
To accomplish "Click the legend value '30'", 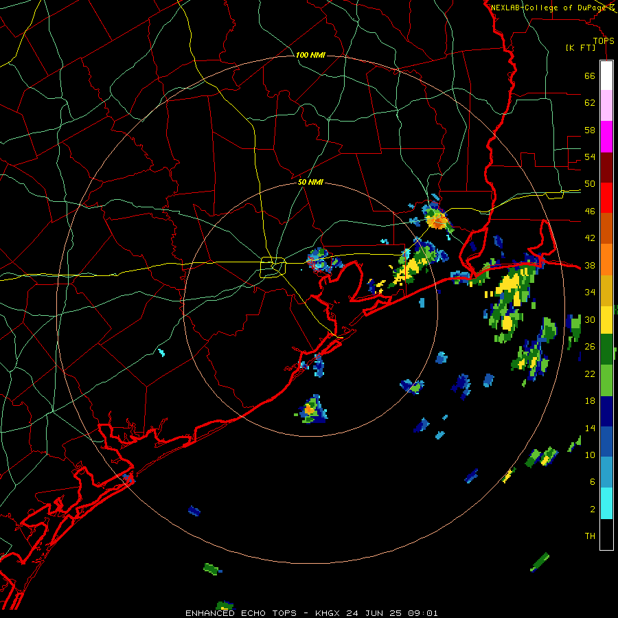I will (590, 319).
